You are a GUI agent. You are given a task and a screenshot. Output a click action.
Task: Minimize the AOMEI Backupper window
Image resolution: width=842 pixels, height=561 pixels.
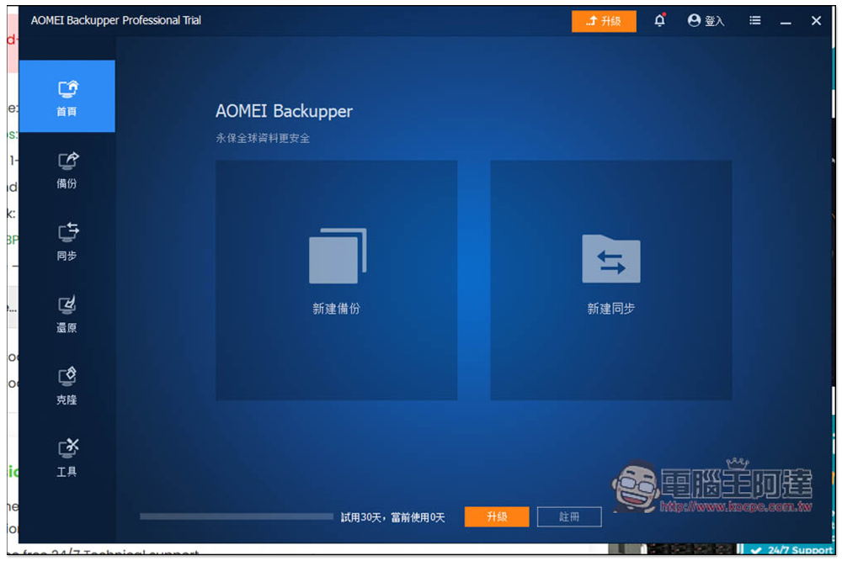786,21
